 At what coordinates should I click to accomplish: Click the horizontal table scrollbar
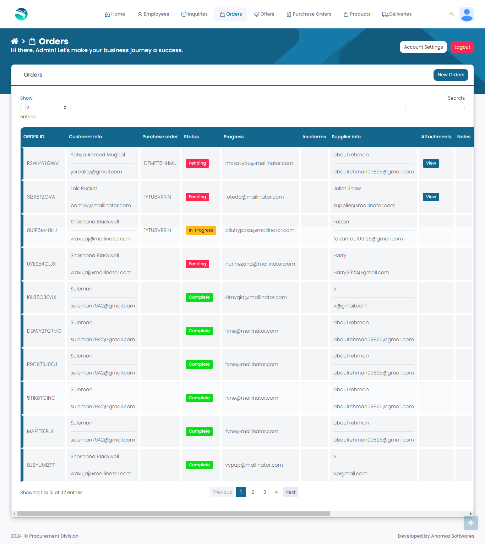173,514
